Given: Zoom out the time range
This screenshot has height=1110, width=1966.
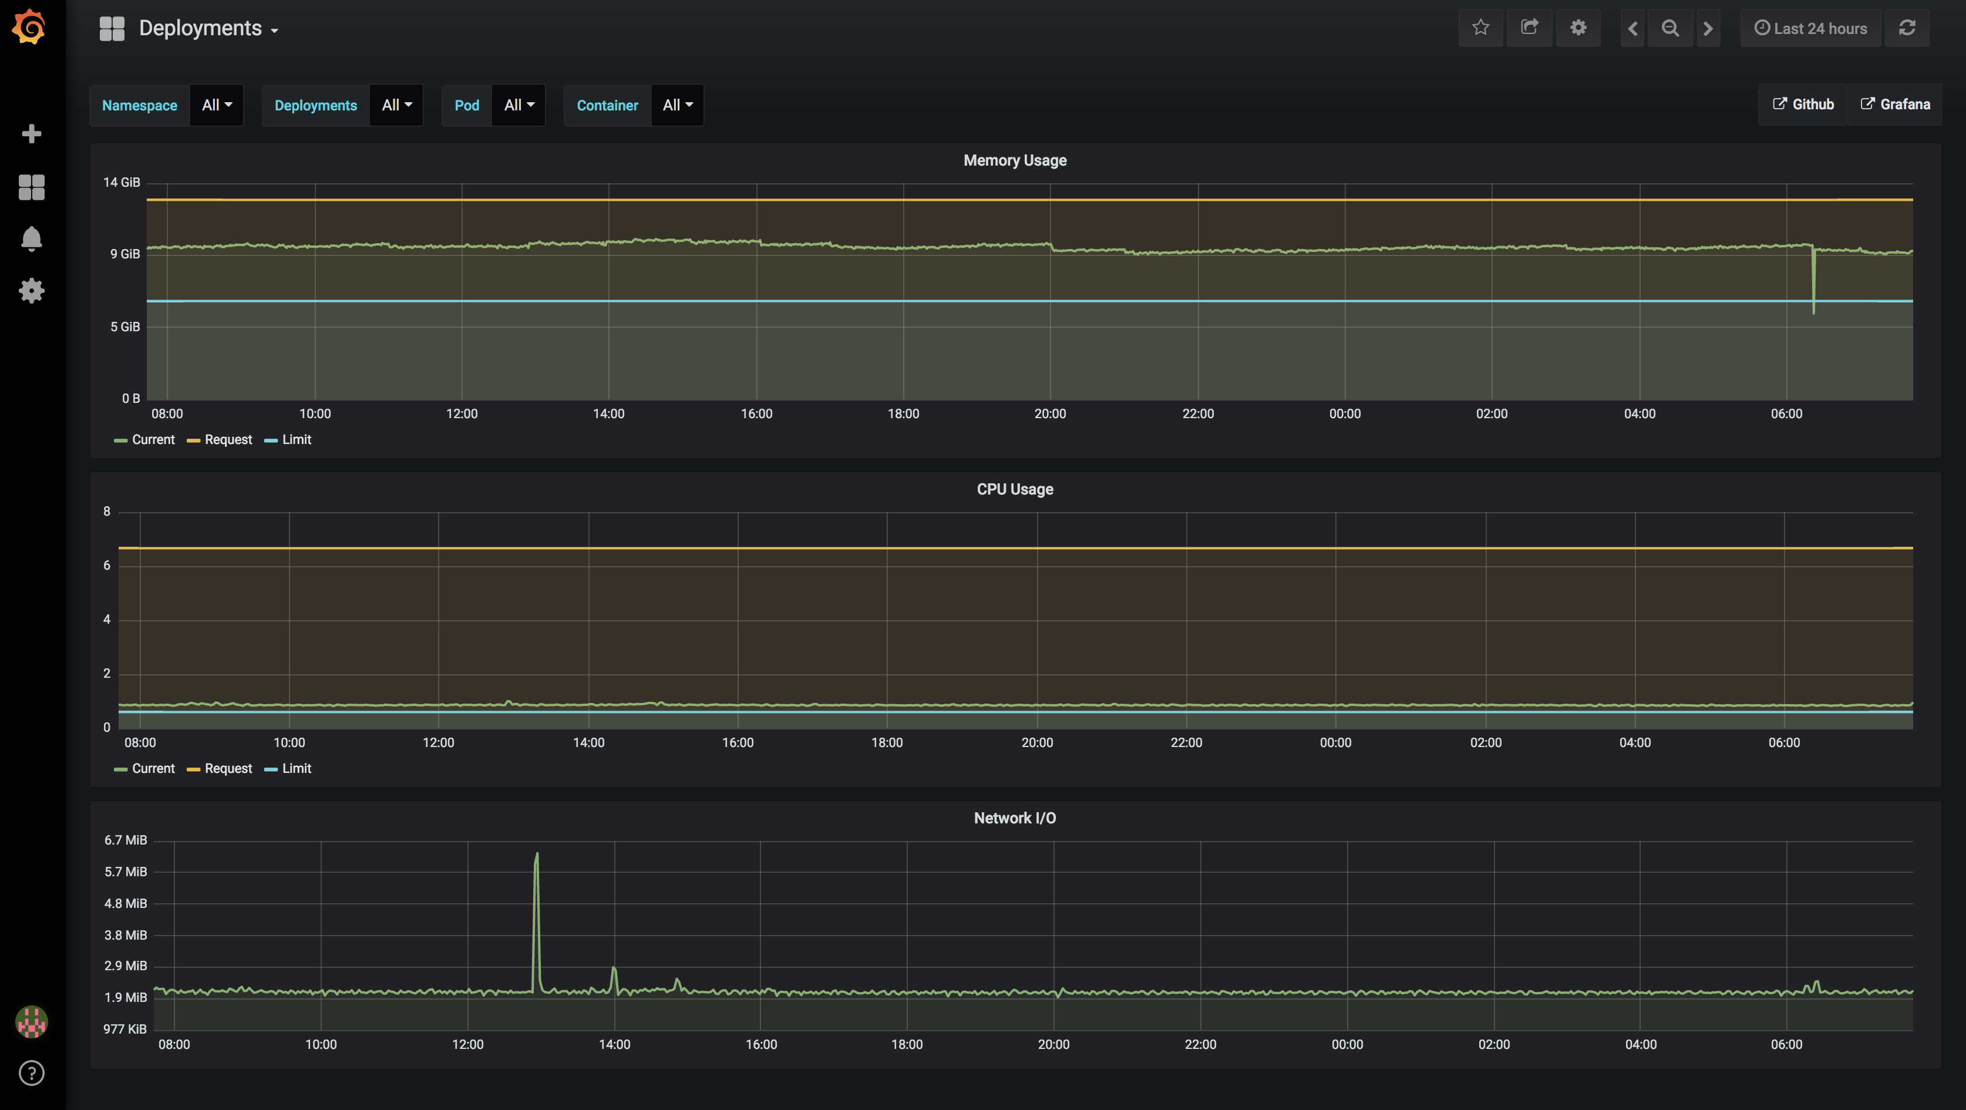Looking at the screenshot, I should pyautogui.click(x=1670, y=28).
